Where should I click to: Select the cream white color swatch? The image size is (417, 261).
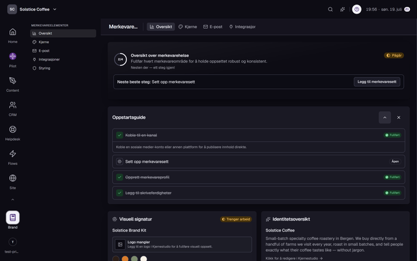tap(143, 259)
